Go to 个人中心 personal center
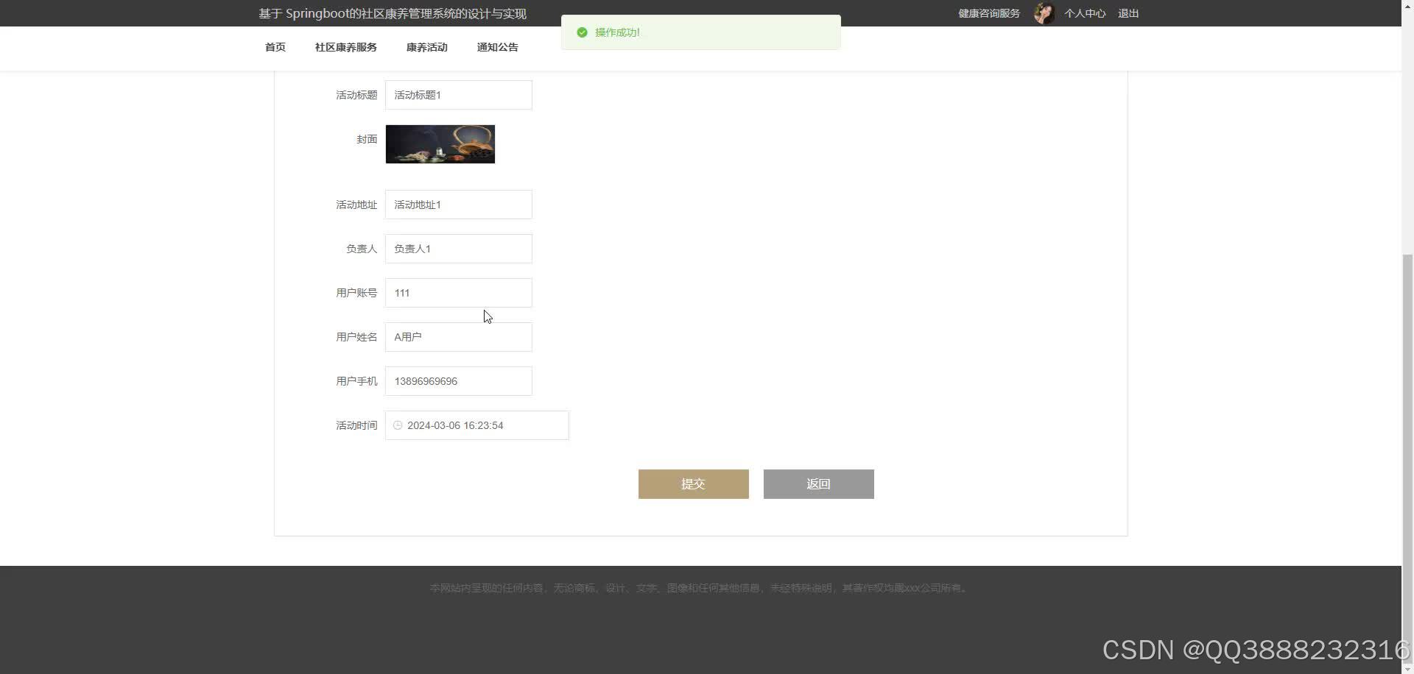Screen dimensions: 1414x674 (x=1084, y=13)
